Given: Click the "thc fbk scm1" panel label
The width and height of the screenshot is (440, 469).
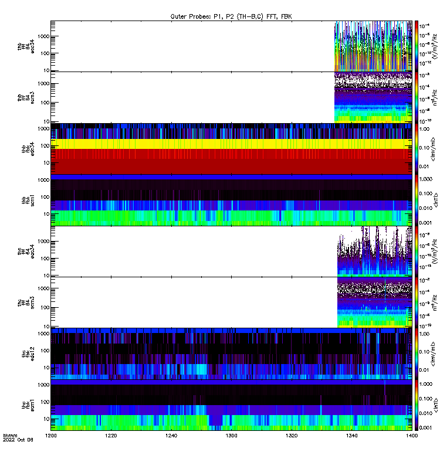Looking at the screenshot, I should coord(28,405).
